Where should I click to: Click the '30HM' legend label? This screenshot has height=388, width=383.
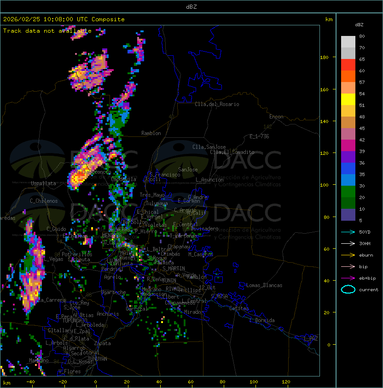365,243
